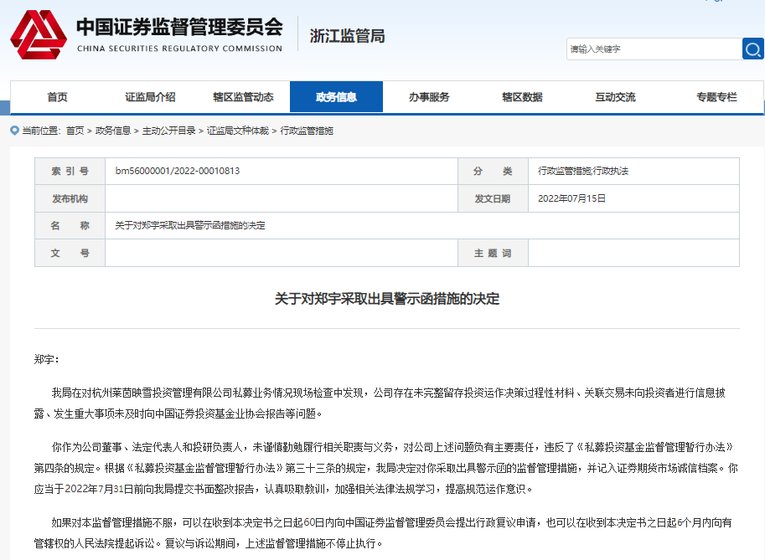The height and width of the screenshot is (560, 765).
Task: Open the 辖区监管动态 navigation tab
Action: pyautogui.click(x=243, y=96)
